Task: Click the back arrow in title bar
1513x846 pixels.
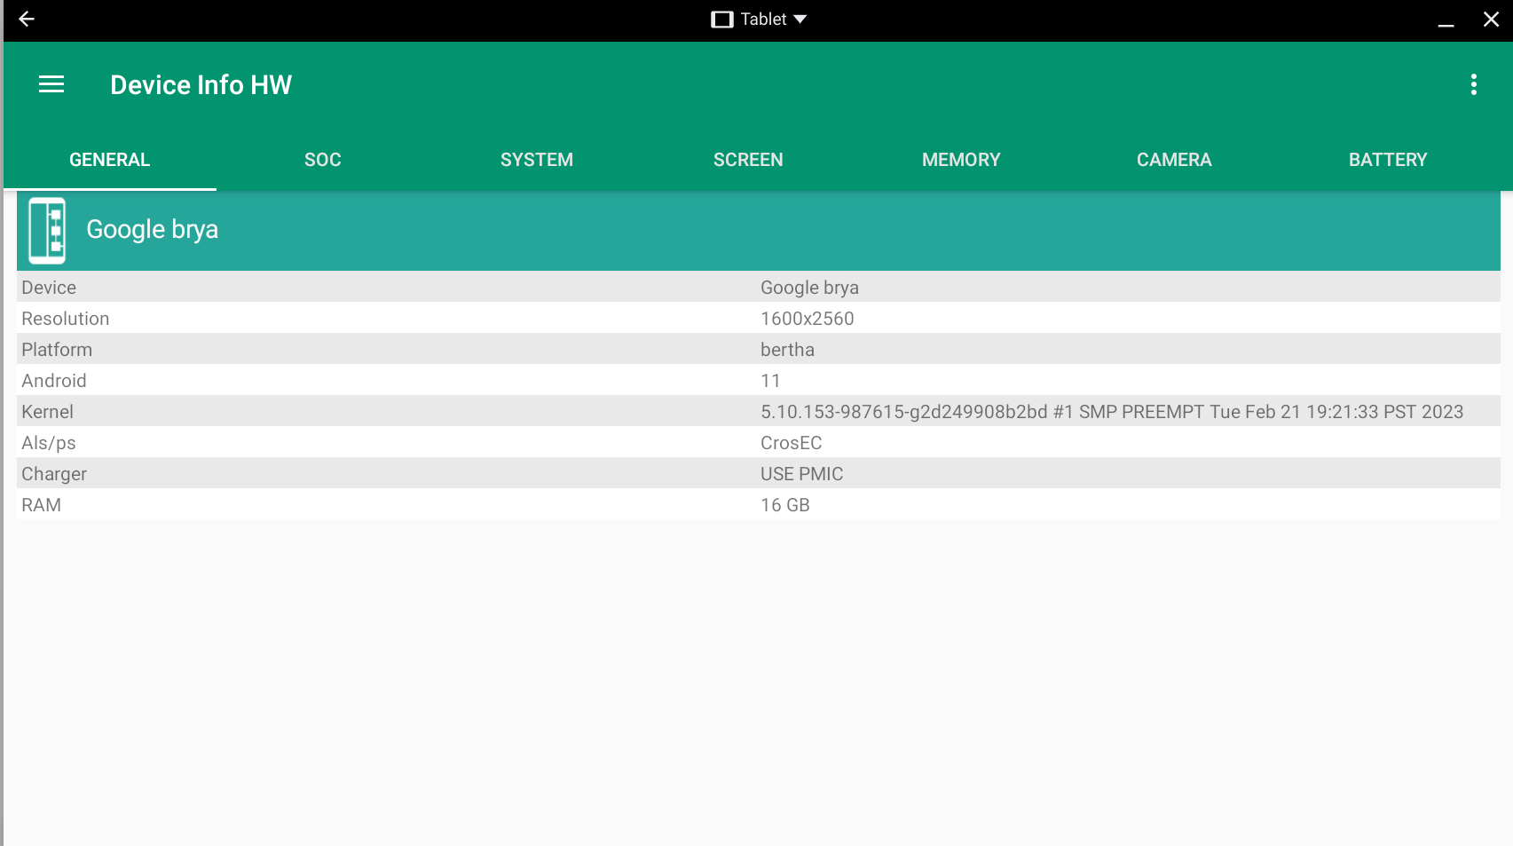Action: 27,20
